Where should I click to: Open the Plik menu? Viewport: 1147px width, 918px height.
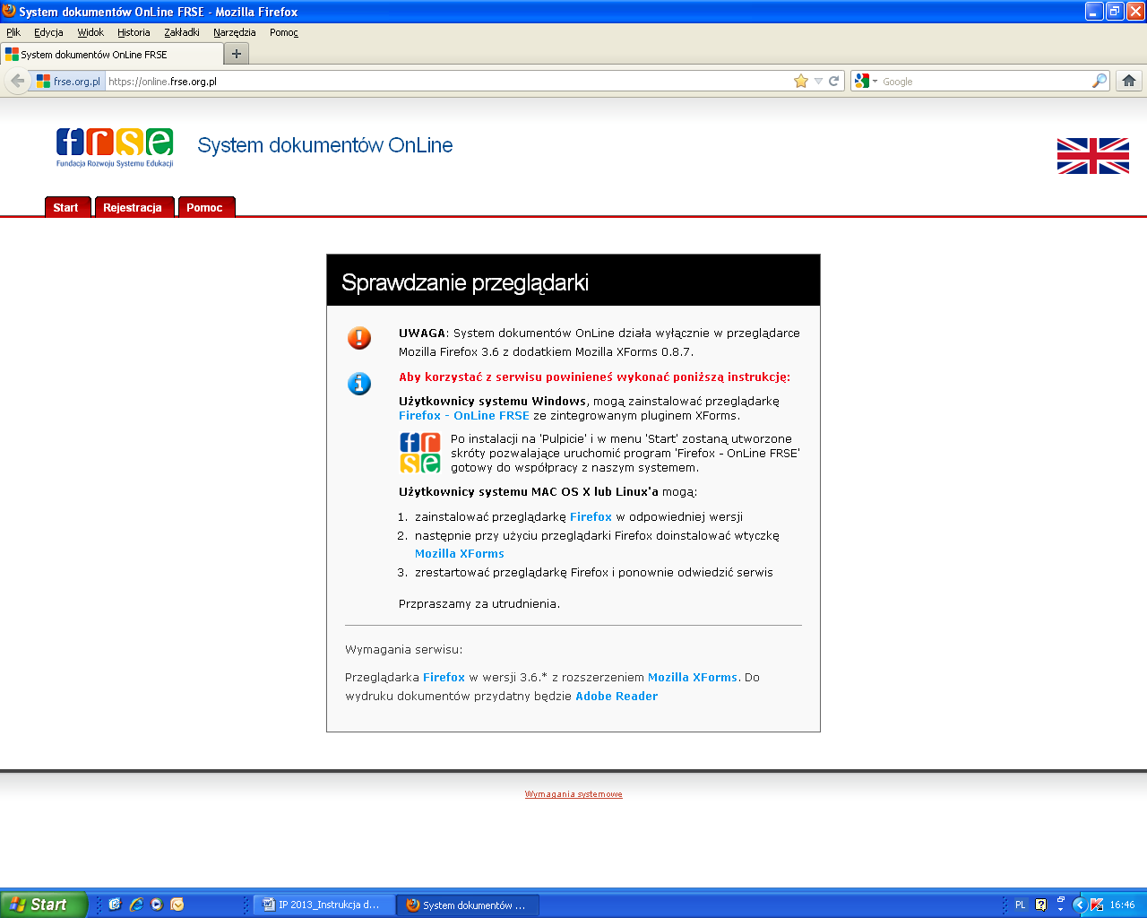(13, 32)
